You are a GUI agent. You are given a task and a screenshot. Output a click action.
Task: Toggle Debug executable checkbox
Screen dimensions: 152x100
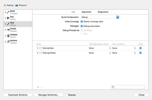82,26
